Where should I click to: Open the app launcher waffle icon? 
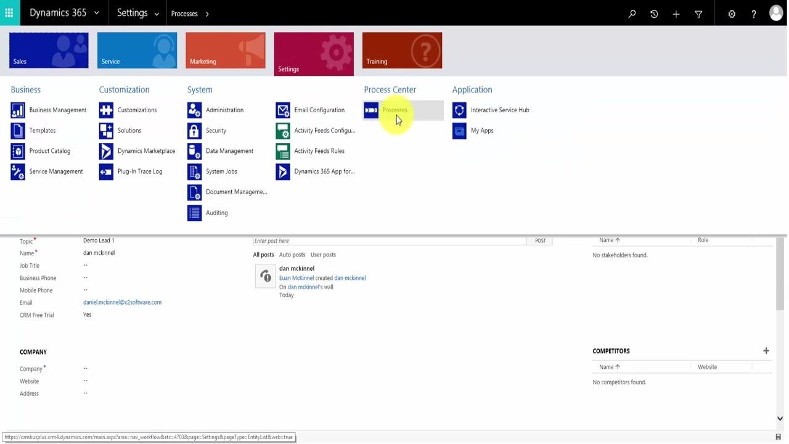(x=9, y=13)
